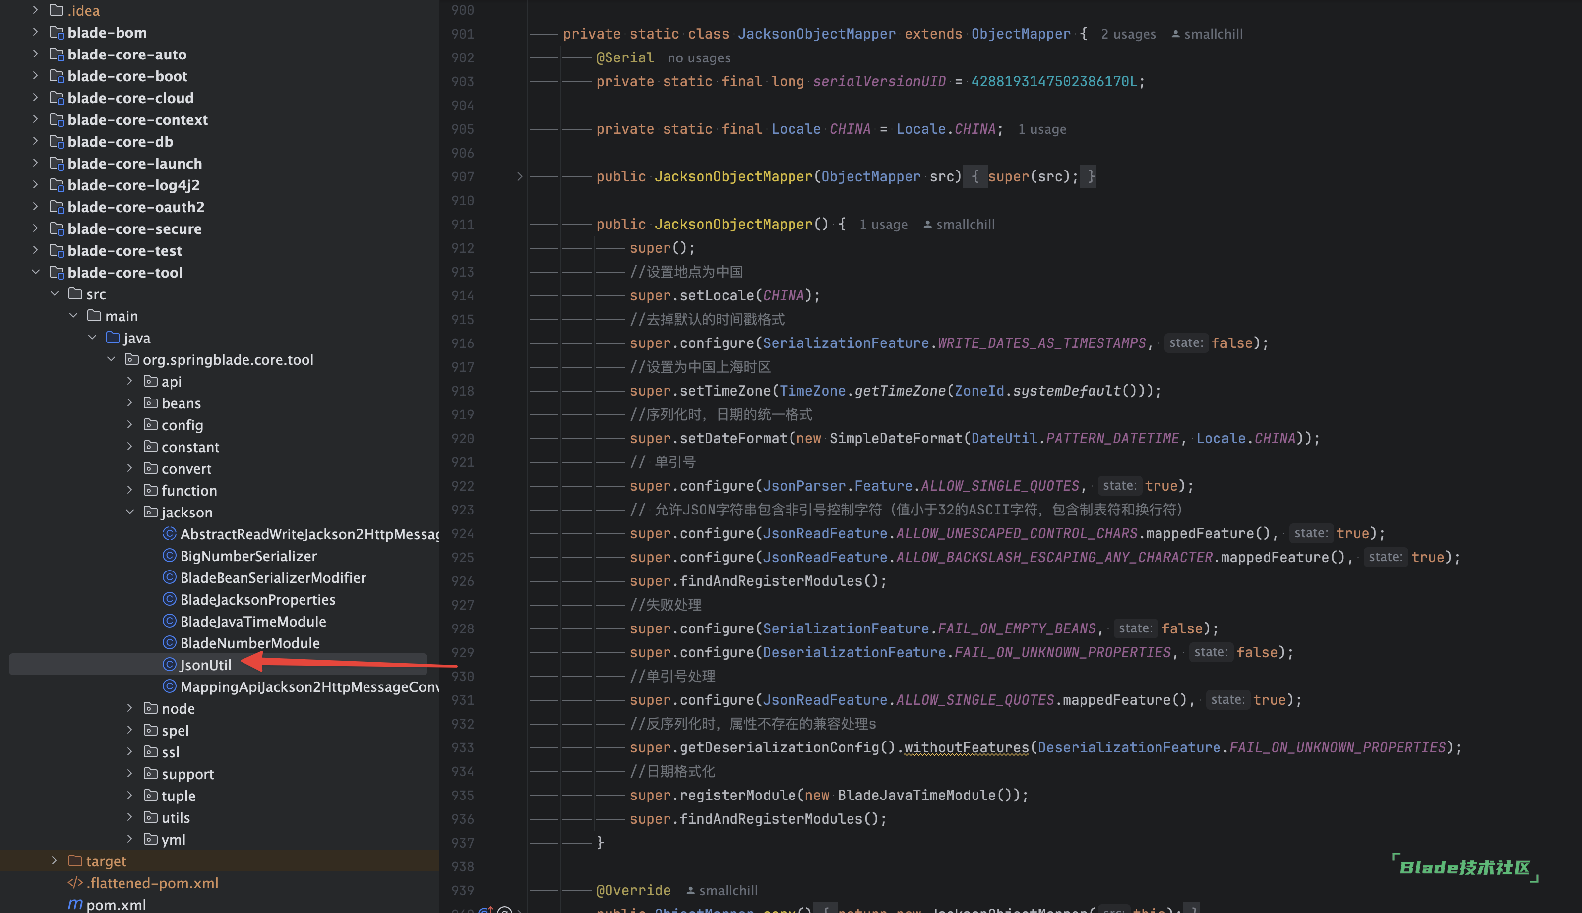Click the author icon on the class declaration line

1175,35
